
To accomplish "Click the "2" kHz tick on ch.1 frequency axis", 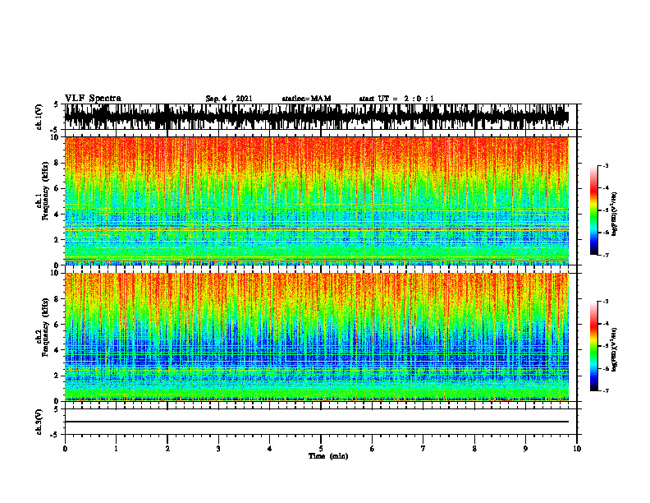I will point(57,239).
